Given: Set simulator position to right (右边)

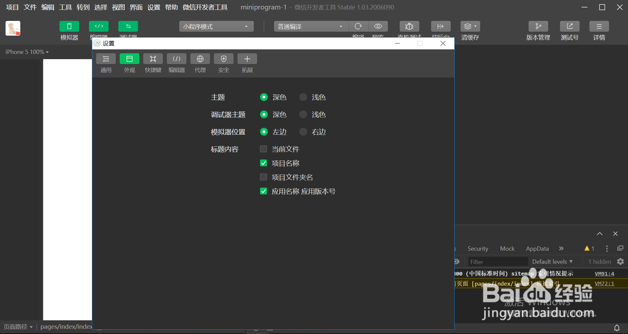Looking at the screenshot, I should click(x=303, y=132).
